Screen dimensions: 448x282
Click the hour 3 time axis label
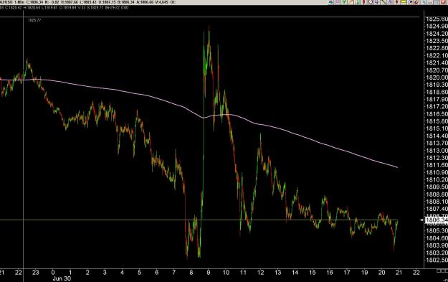click(x=105, y=273)
